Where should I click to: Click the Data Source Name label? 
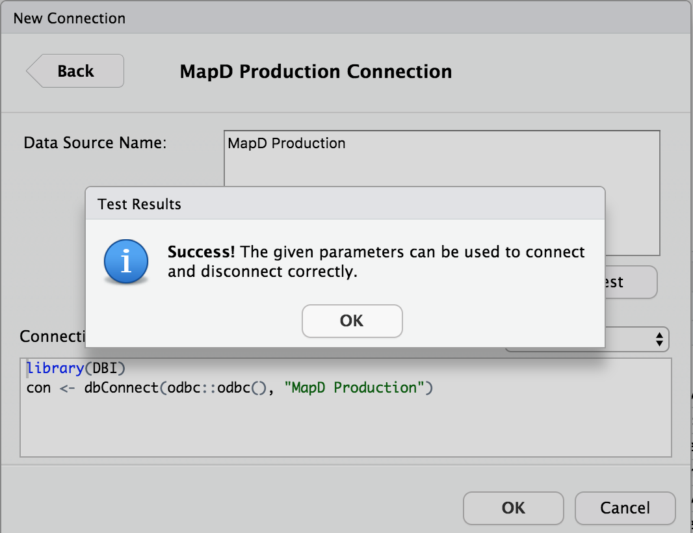tap(96, 143)
